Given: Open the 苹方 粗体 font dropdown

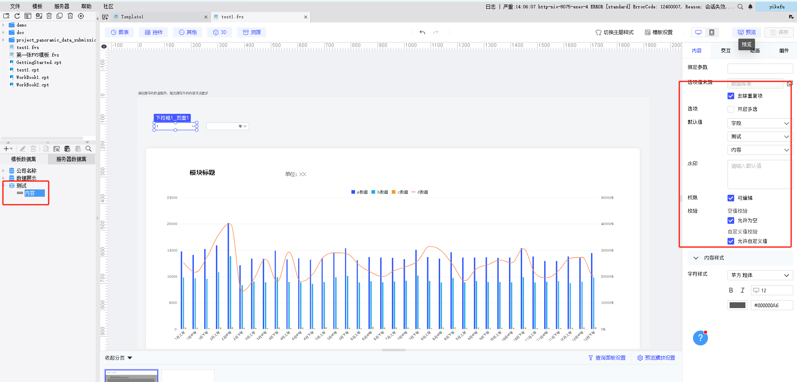Looking at the screenshot, I should point(760,275).
